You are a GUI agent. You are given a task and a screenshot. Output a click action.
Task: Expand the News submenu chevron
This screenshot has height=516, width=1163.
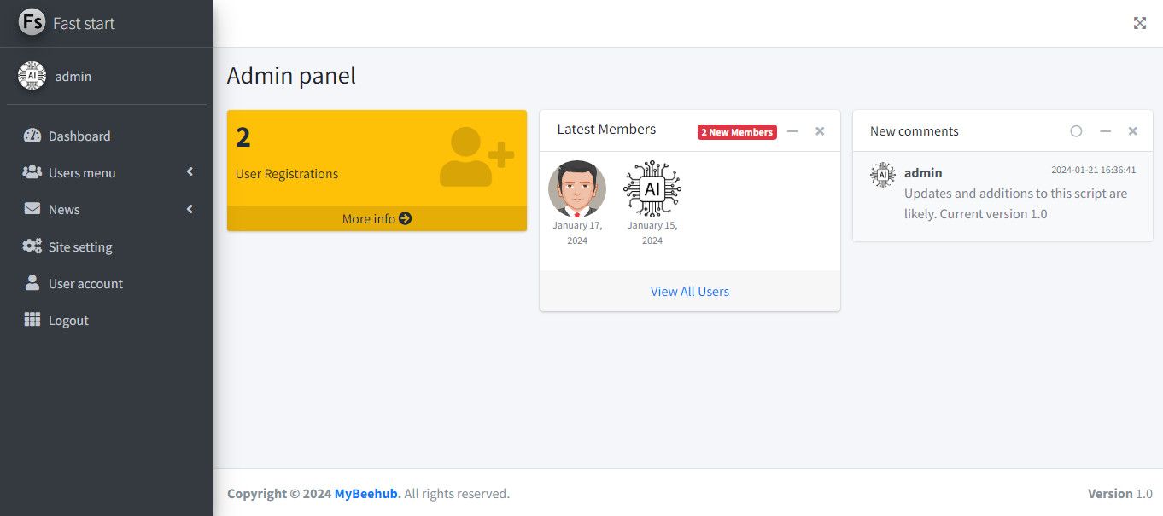point(190,209)
